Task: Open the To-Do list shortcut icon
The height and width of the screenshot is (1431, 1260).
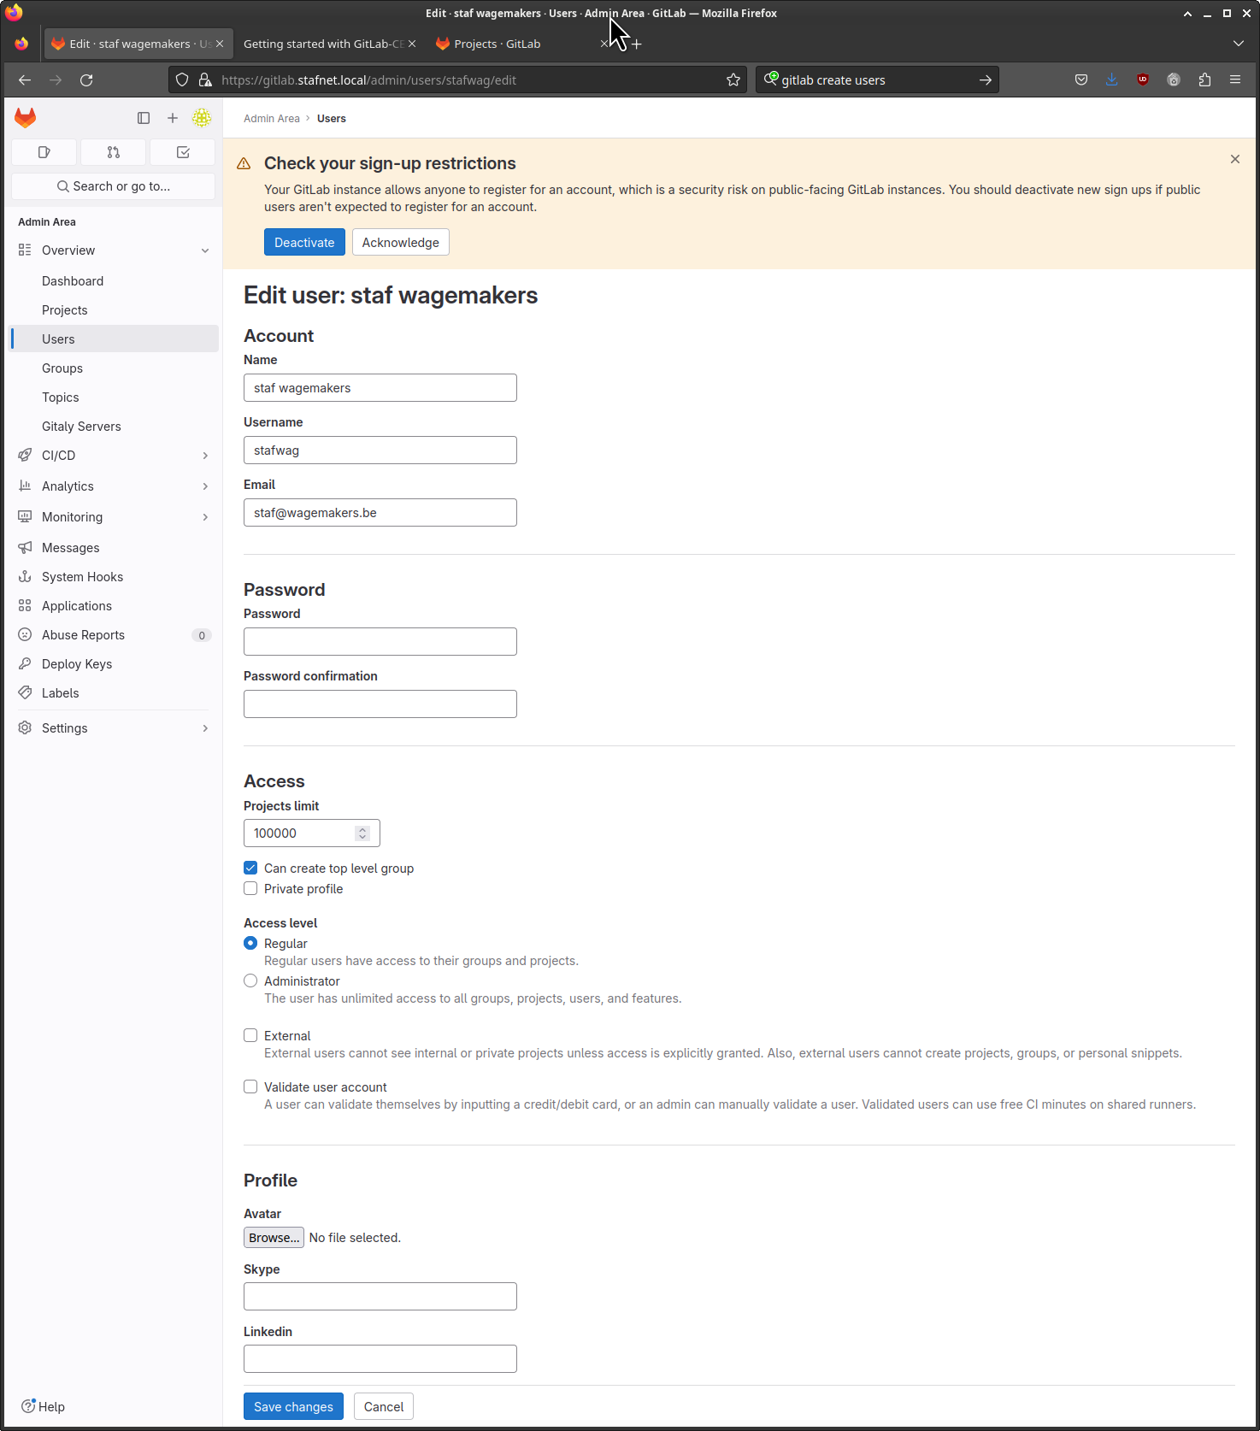Action: [x=183, y=152]
